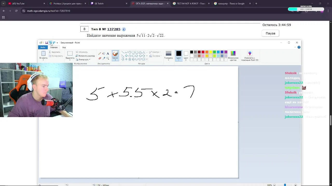
Task: Click the Paste (Вставить) clipboard icon
Action: pos(43,53)
